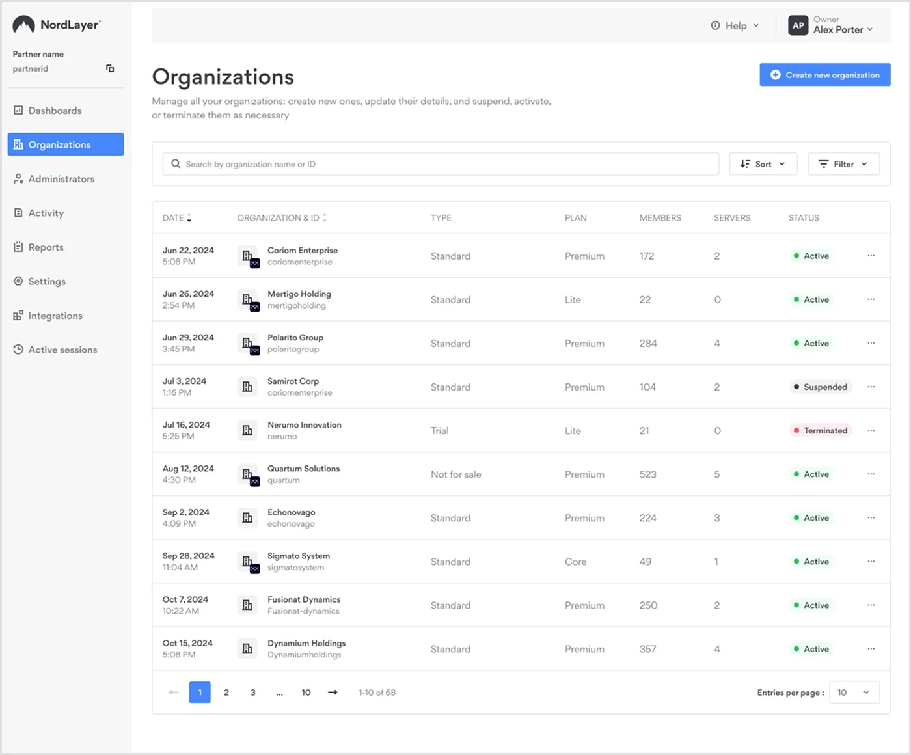The width and height of the screenshot is (911, 755).
Task: Go to page 2 of the organizations list
Action: point(226,692)
